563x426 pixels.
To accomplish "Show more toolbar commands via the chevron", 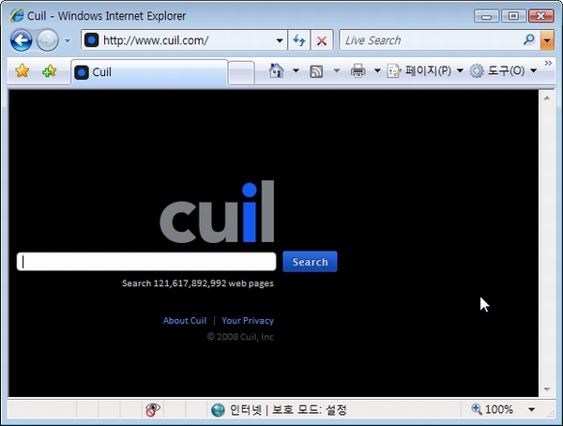I will click(548, 63).
